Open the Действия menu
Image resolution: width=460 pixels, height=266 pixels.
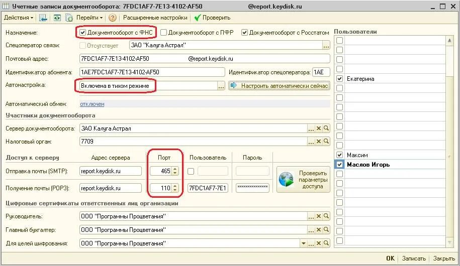18,18
